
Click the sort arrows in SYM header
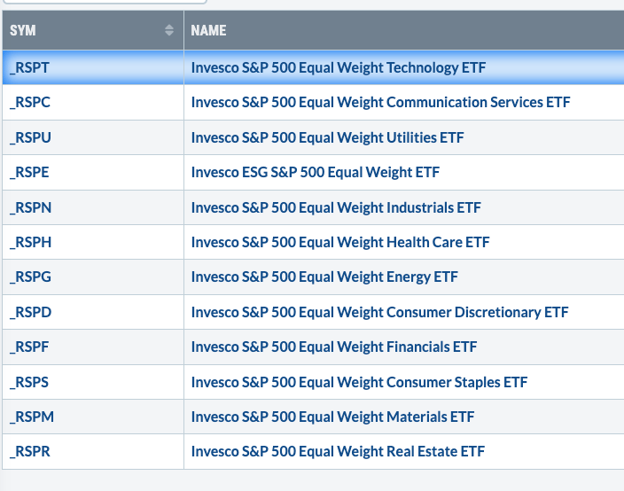tap(169, 30)
